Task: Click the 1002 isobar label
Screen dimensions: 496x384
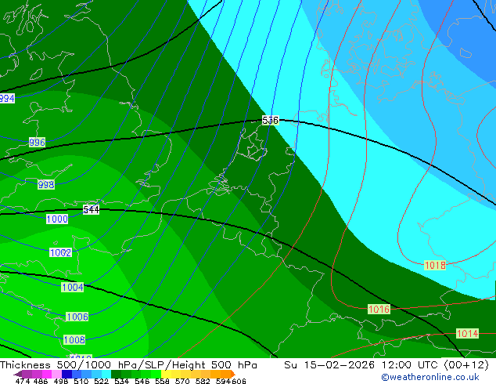Action: pyautogui.click(x=61, y=252)
